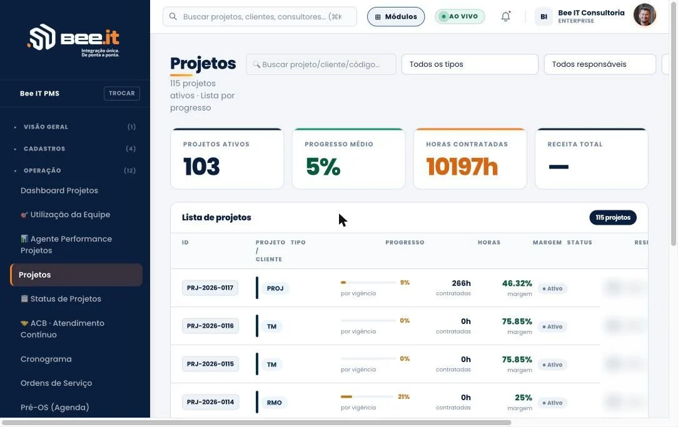The image size is (678, 427).
Task: Open the Módulos menu
Action: [396, 17]
